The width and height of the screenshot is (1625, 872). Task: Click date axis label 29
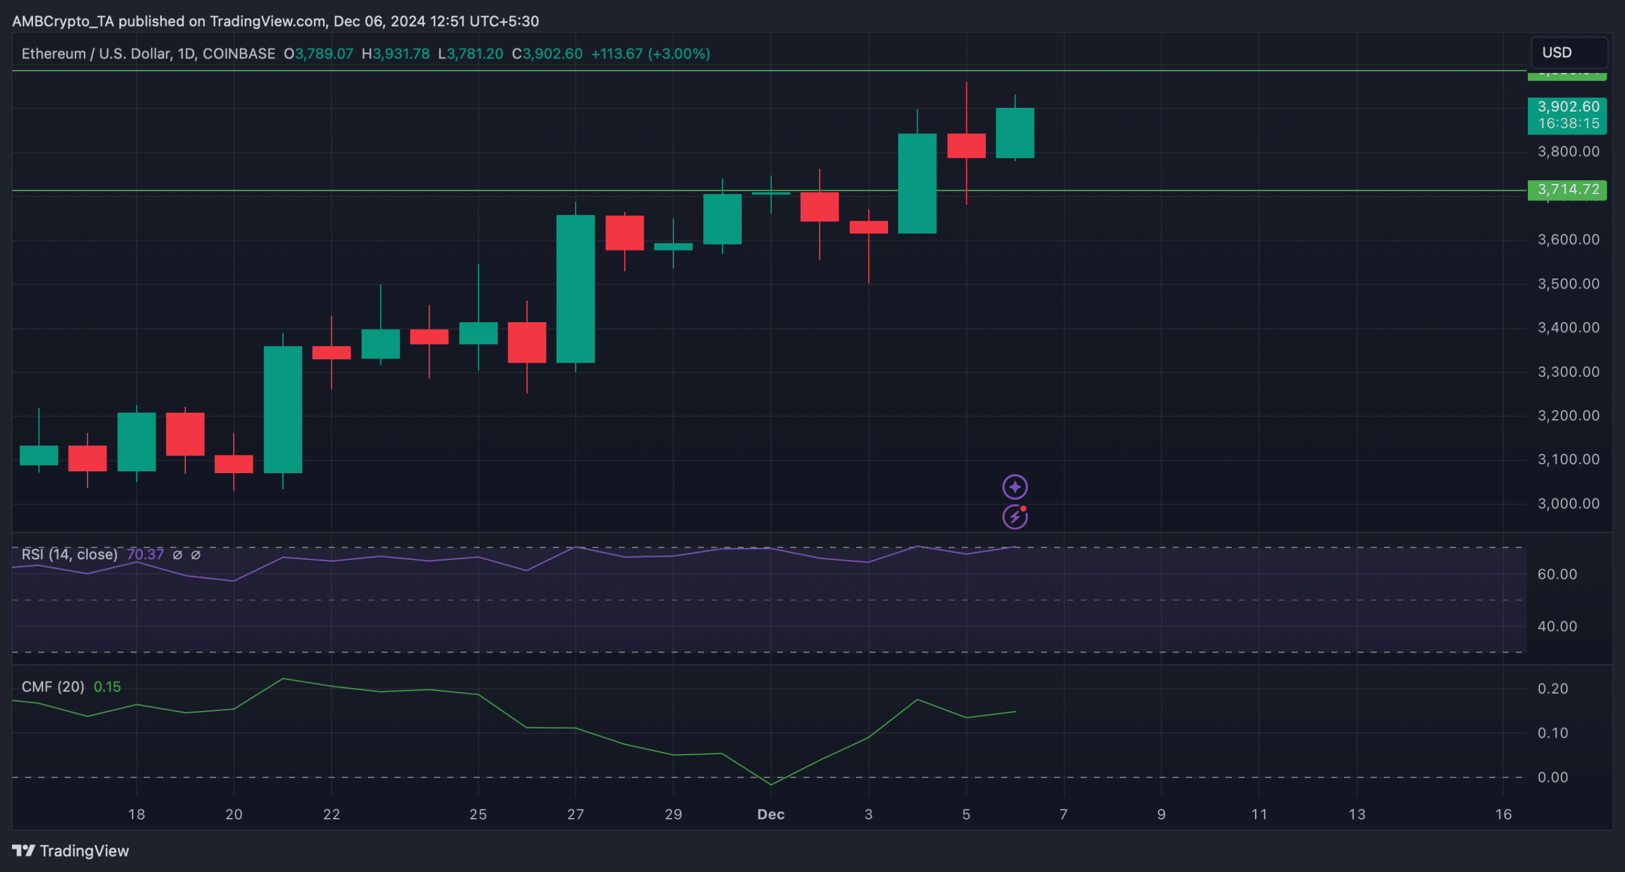coord(673,814)
